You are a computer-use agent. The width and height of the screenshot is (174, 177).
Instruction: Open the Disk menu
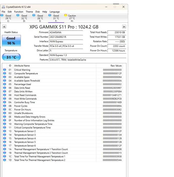[37, 12]
